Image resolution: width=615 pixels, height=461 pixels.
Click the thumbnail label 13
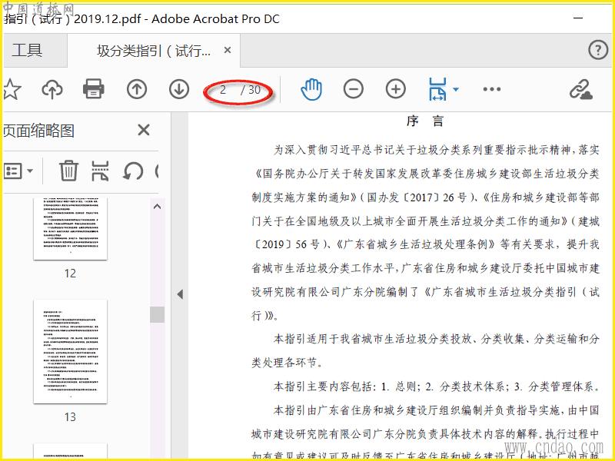click(x=70, y=416)
